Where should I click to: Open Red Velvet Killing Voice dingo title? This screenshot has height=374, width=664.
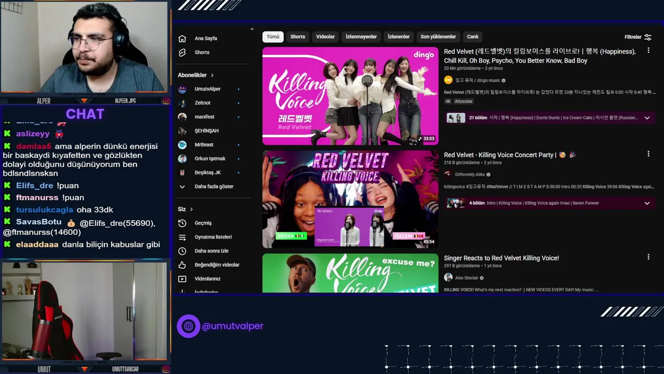coord(540,56)
